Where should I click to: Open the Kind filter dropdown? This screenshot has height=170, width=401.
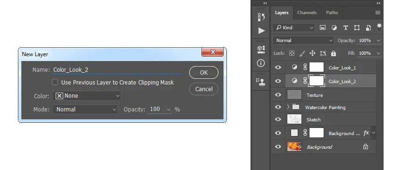[x=293, y=28]
